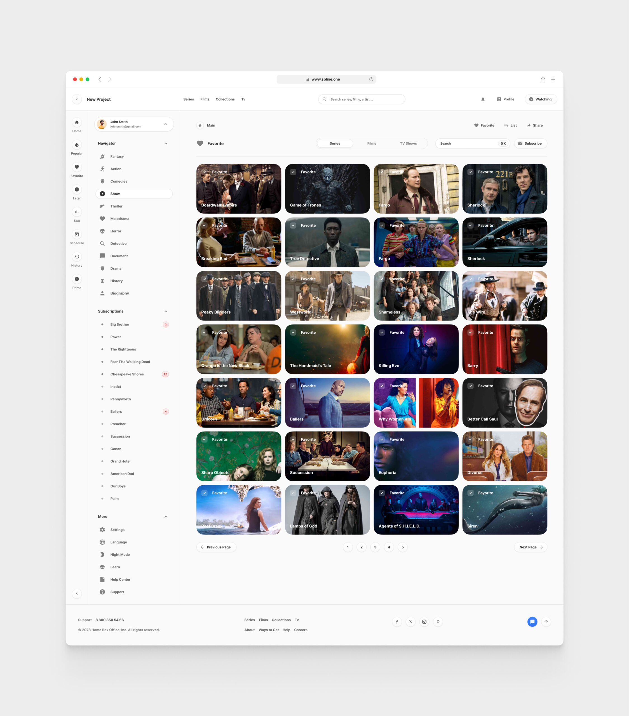The image size is (629, 716).
Task: Collapse the Navigator section
Action: tap(166, 143)
